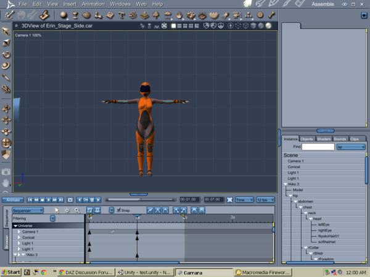Toggle the Animate mode button
This screenshot has width=370, height=277.
(x=13, y=199)
